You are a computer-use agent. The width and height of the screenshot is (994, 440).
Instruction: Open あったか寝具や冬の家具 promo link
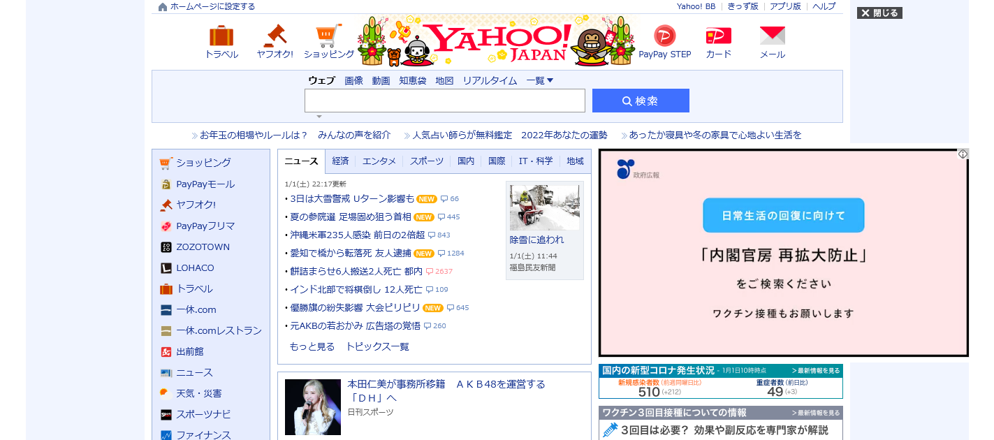click(x=715, y=135)
